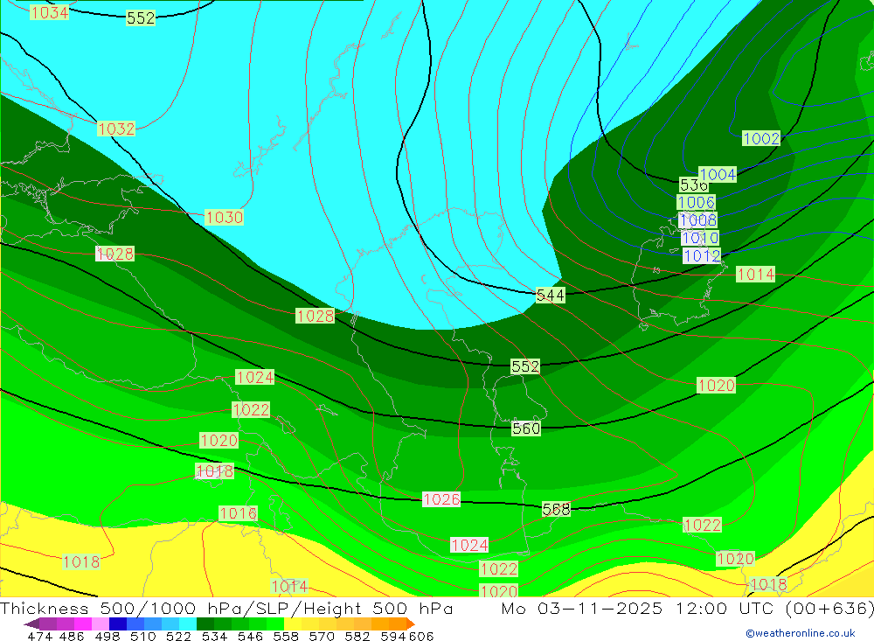Click the '(00+636)' forecast hour text
Screen dimensions: 874x641
829,608
